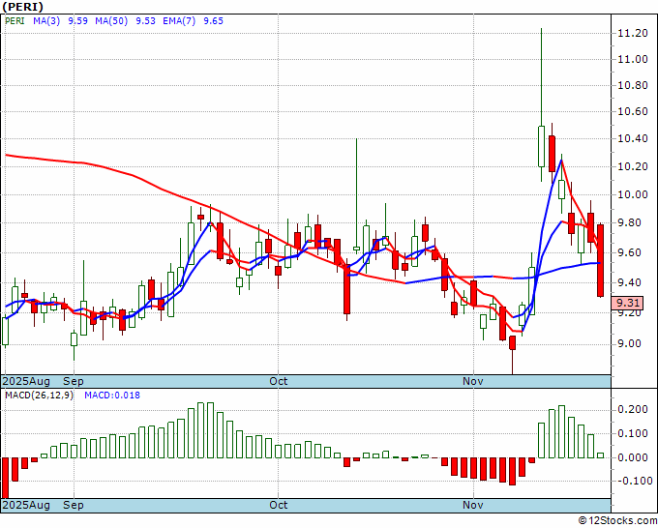Viewport: 658px width, 528px height.
Task: Click the Nov label on price chart axis
Action: coord(473,381)
